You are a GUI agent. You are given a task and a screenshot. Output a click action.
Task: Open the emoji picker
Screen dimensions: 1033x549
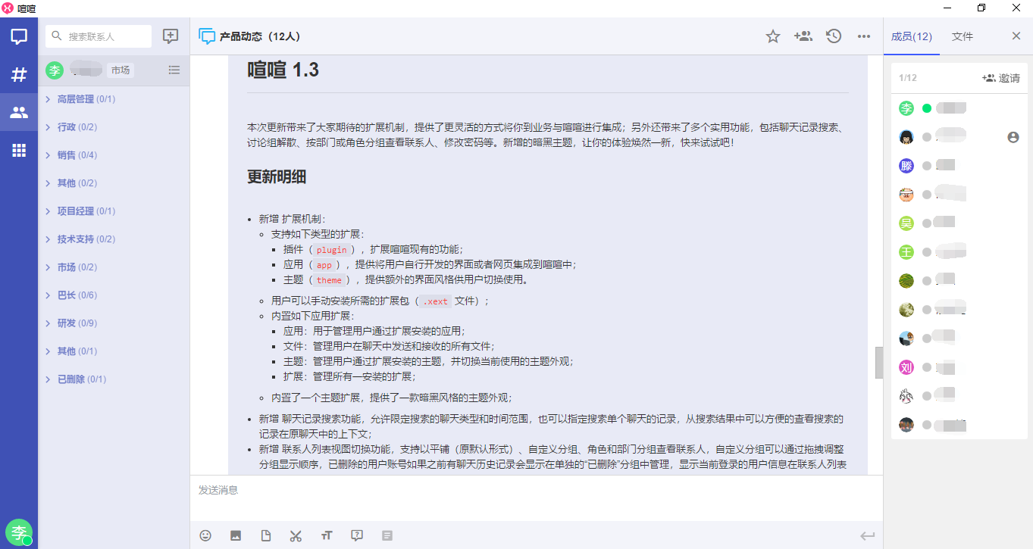(x=205, y=535)
